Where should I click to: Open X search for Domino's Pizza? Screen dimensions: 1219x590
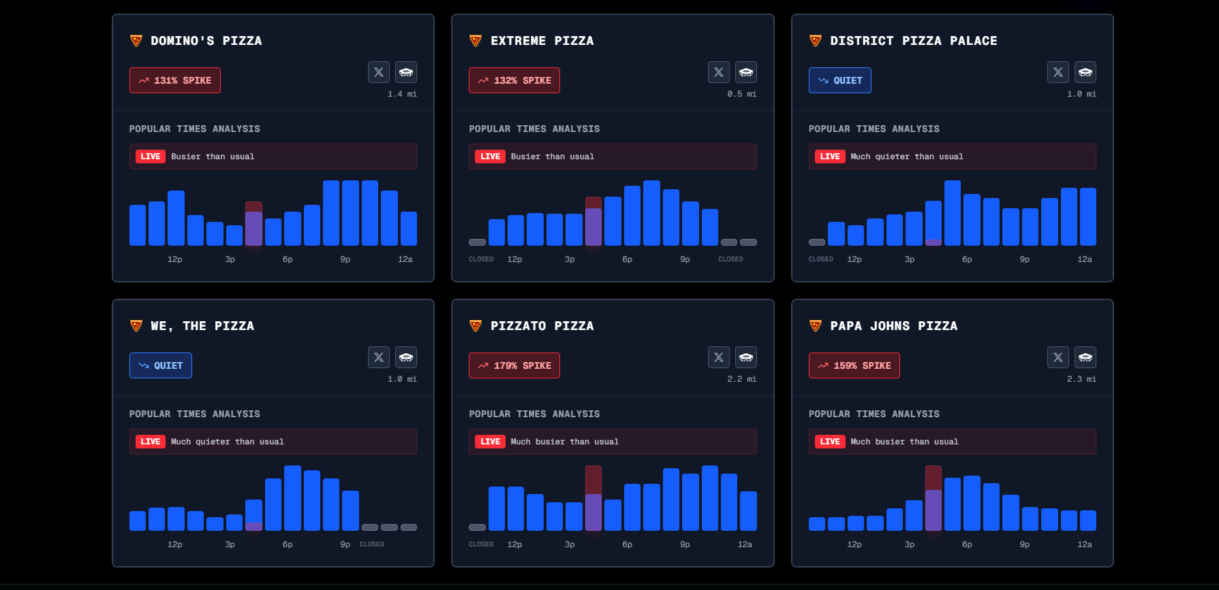pos(379,72)
